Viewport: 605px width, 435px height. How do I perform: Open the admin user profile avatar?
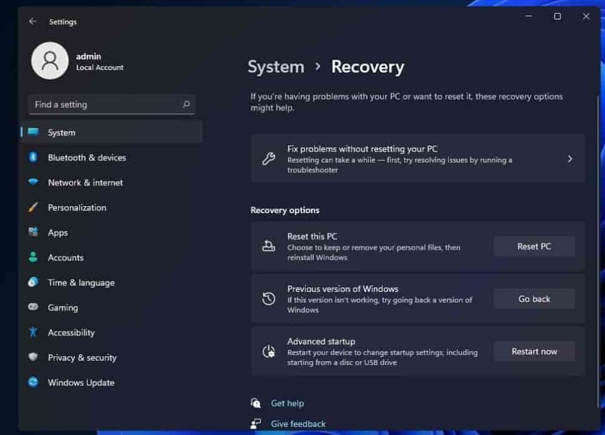(50, 61)
